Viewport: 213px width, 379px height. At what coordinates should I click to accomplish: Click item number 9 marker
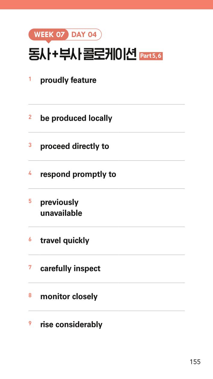point(30,323)
